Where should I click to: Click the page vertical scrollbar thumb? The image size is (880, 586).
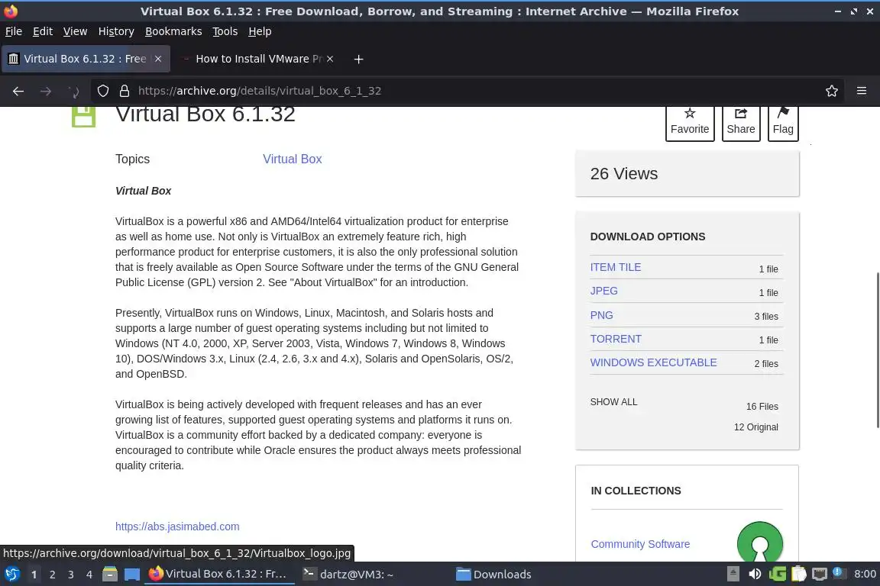[x=877, y=350]
